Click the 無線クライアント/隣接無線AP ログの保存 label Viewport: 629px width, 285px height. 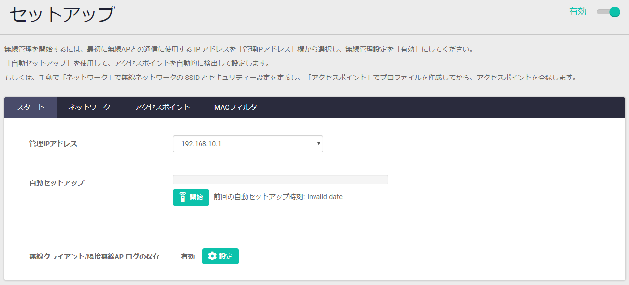pos(94,256)
